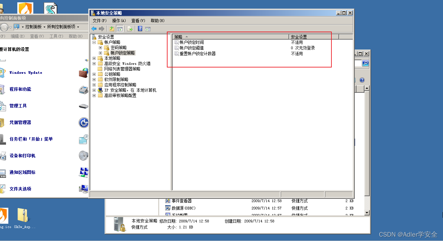
Task: Open 凭据管理器 in Control Panel
Action: 20,122
